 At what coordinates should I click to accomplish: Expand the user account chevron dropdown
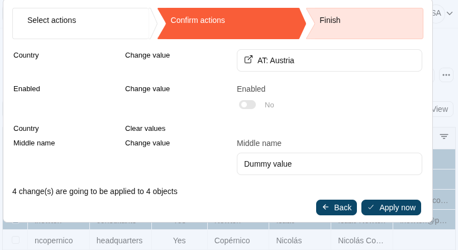click(x=450, y=13)
